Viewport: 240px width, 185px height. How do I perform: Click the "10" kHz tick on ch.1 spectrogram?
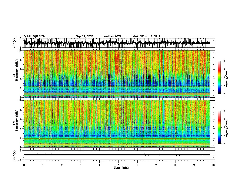[x=21, y=50]
